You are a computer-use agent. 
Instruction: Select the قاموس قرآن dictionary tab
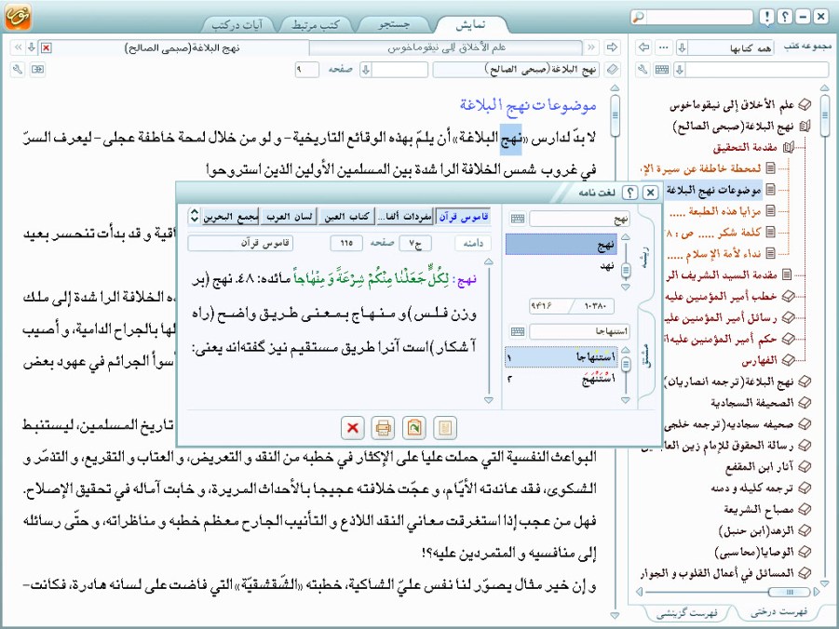pyautogui.click(x=464, y=216)
